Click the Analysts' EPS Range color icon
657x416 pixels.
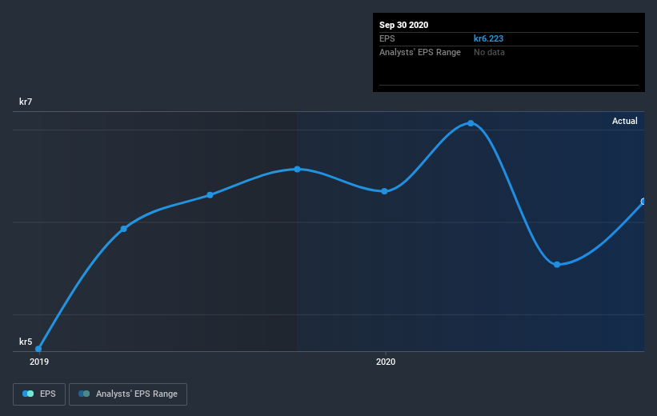[84, 394]
